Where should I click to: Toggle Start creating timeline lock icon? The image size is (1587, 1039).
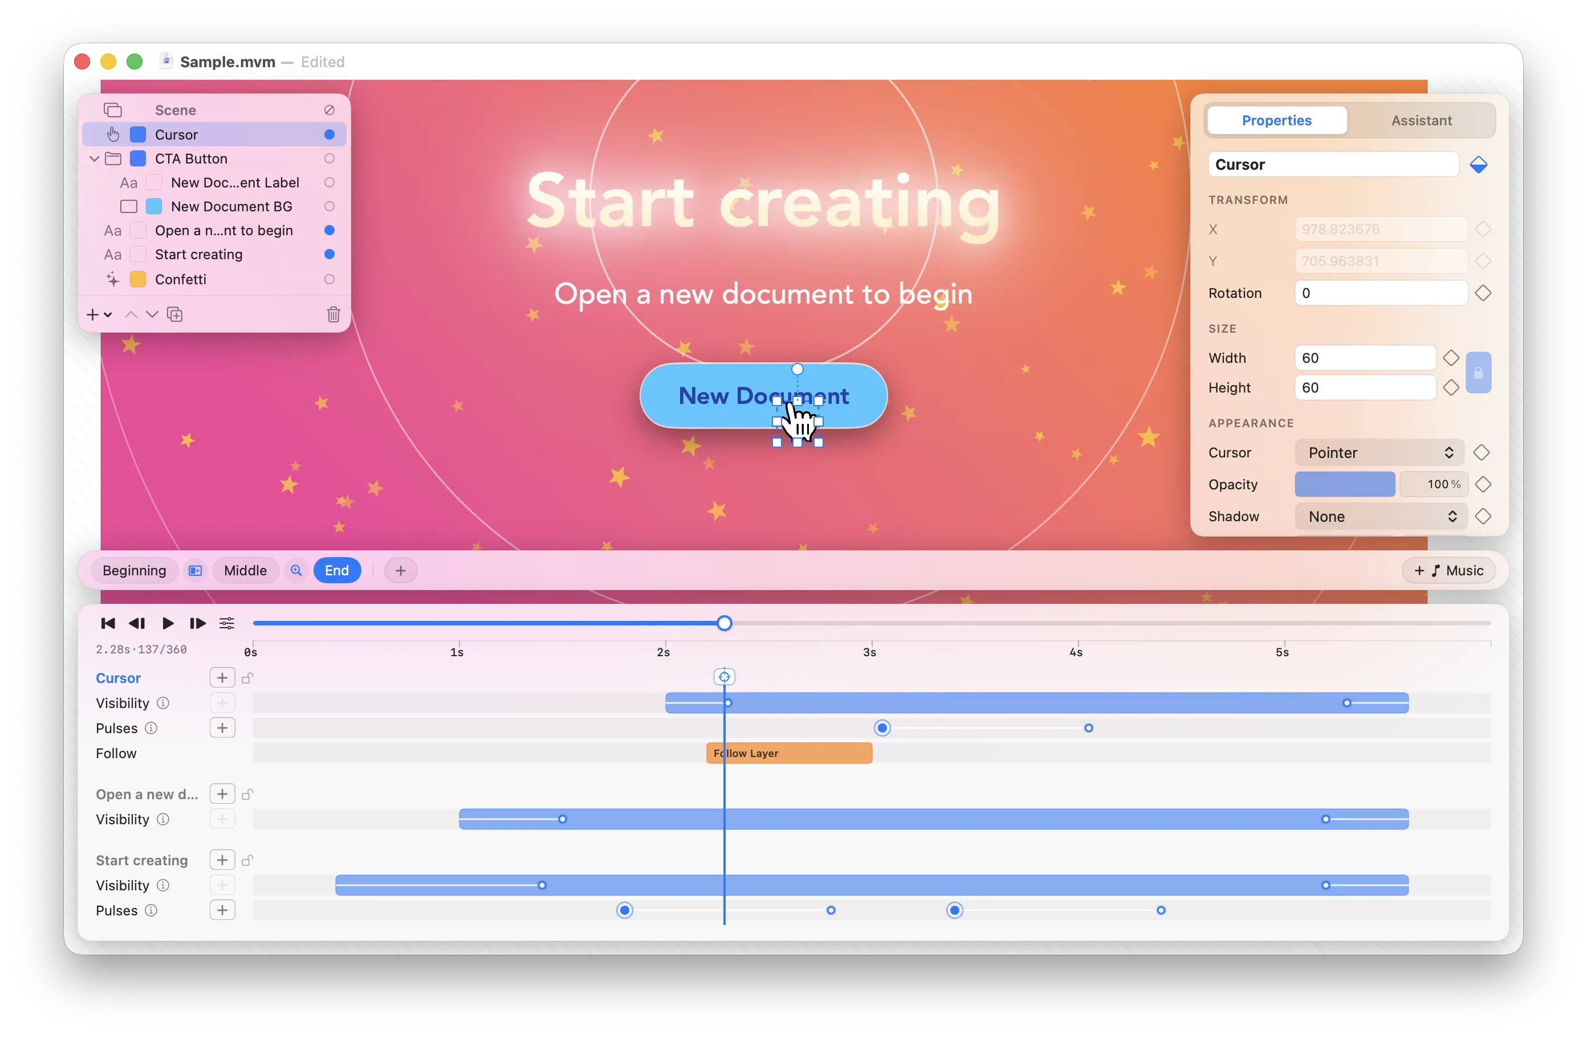(247, 860)
